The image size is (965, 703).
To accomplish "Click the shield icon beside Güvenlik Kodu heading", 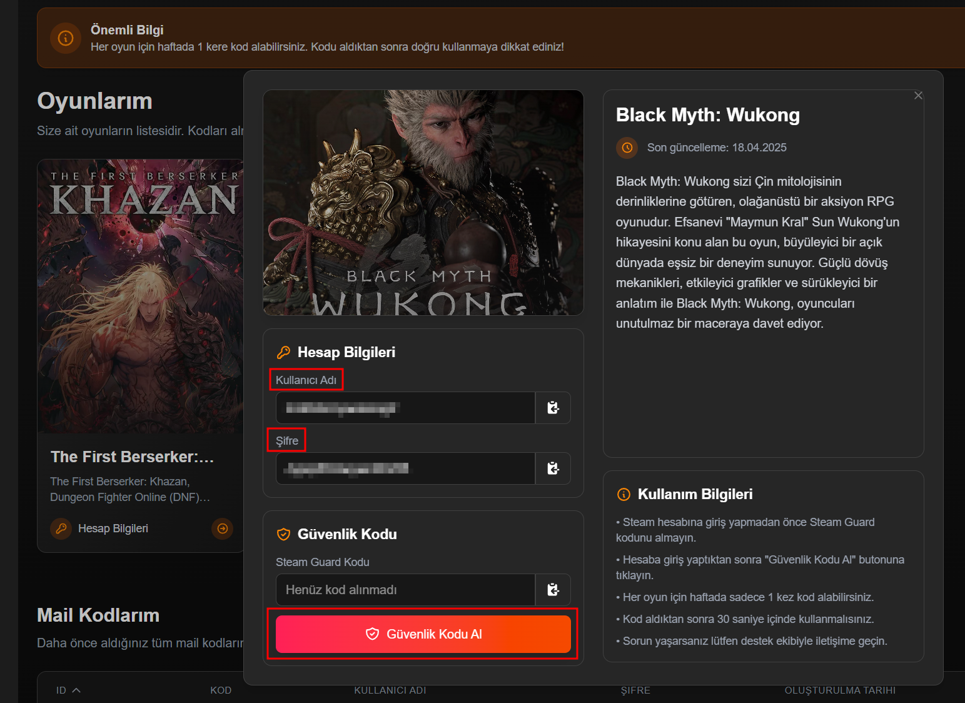I will (x=283, y=534).
